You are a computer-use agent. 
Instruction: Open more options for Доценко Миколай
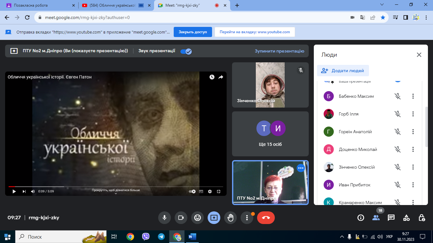pyautogui.click(x=413, y=149)
